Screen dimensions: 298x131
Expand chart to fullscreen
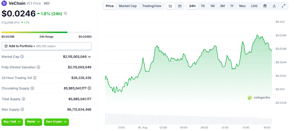click(x=283, y=6)
